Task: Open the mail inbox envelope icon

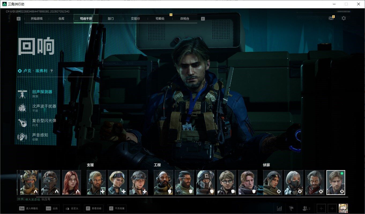Action: 331,18
